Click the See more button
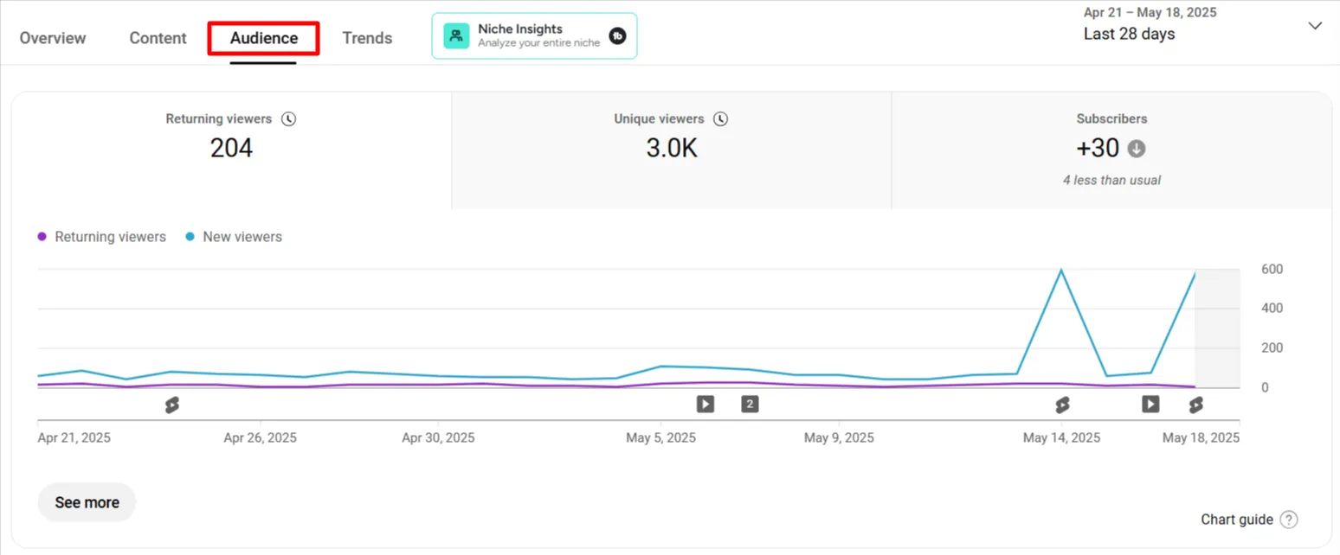Viewport: 1340px width, 555px height. 86,502
